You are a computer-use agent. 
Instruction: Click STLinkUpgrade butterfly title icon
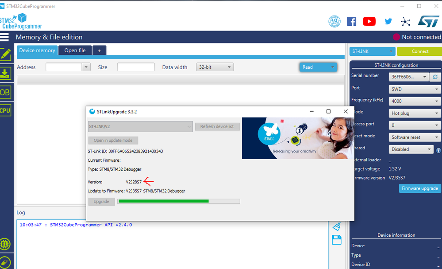(x=92, y=112)
